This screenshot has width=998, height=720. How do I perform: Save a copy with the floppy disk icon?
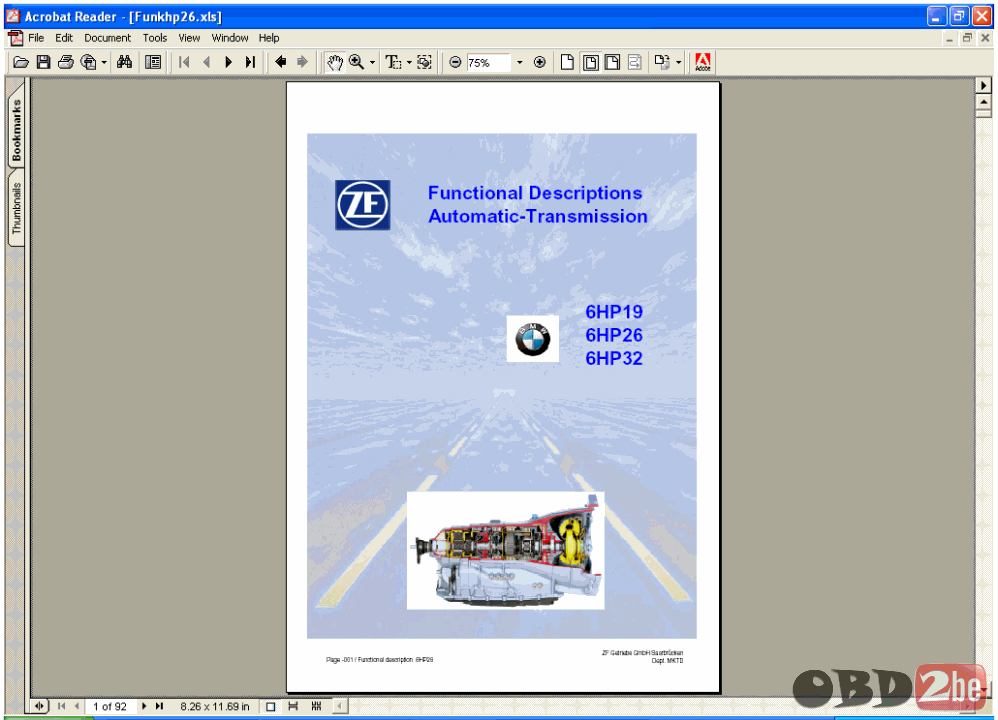coord(43,62)
